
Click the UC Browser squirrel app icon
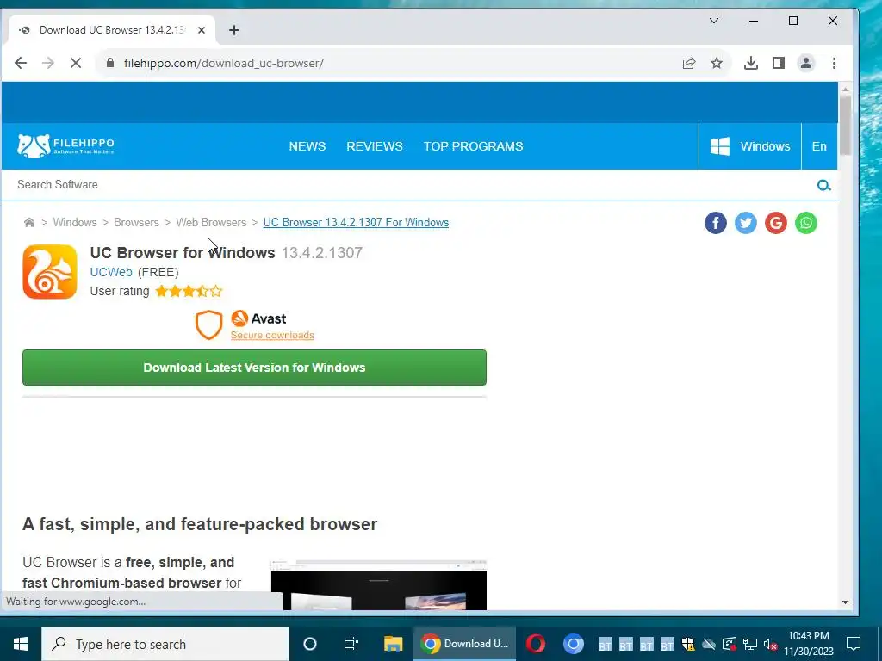tap(50, 272)
